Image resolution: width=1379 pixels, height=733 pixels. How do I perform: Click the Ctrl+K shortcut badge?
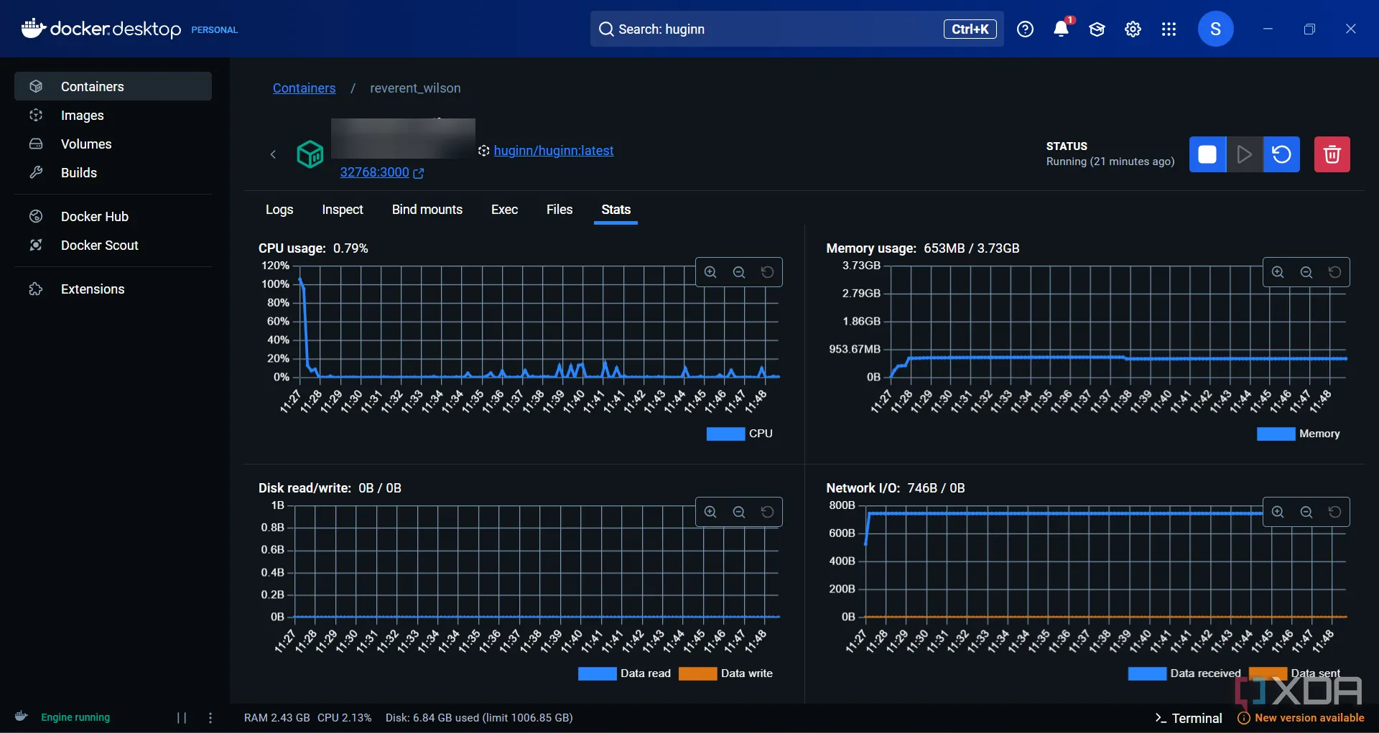(x=970, y=29)
